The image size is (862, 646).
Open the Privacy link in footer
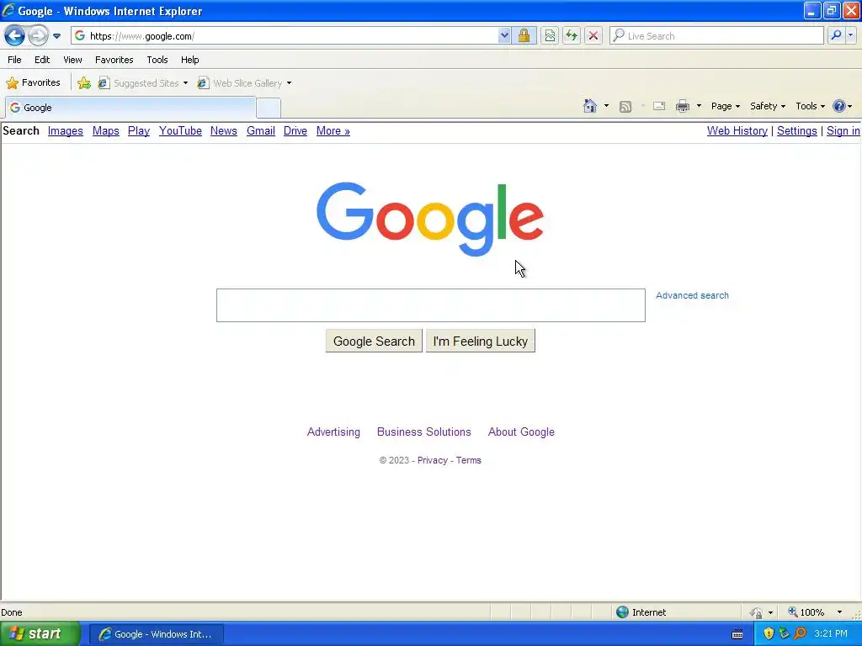click(x=433, y=460)
